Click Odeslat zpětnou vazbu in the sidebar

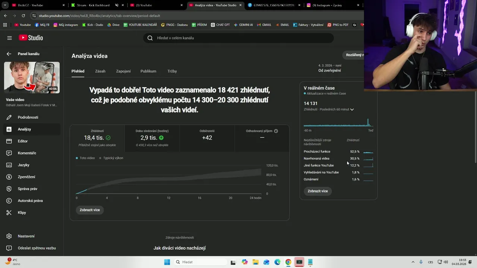[x=32, y=248]
